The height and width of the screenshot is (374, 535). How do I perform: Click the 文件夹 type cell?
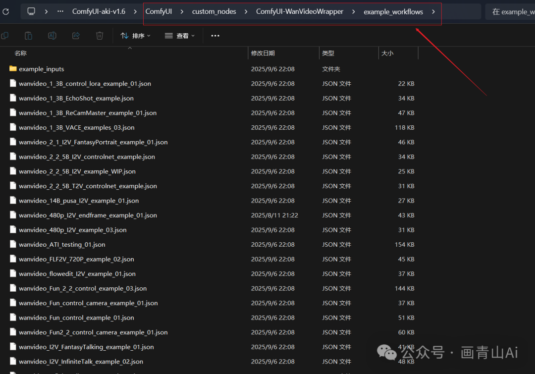pos(331,69)
